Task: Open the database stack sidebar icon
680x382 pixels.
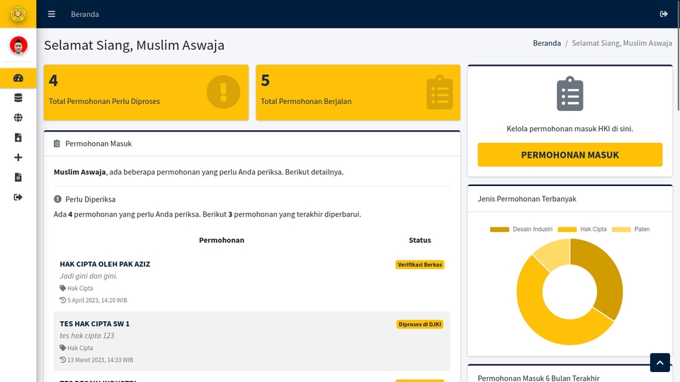Action: 18,98
